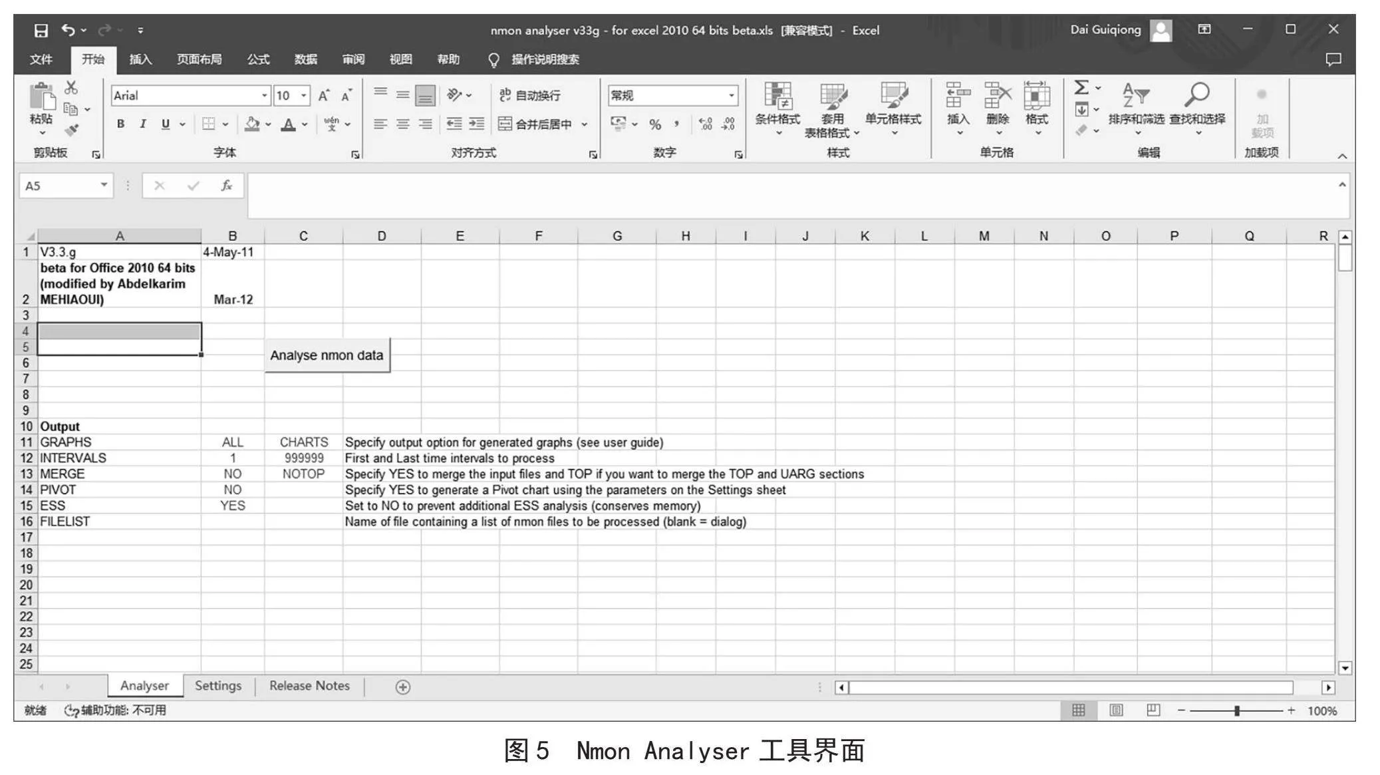Click the Save icon in quick access toolbar
1380x775 pixels.
(41, 31)
